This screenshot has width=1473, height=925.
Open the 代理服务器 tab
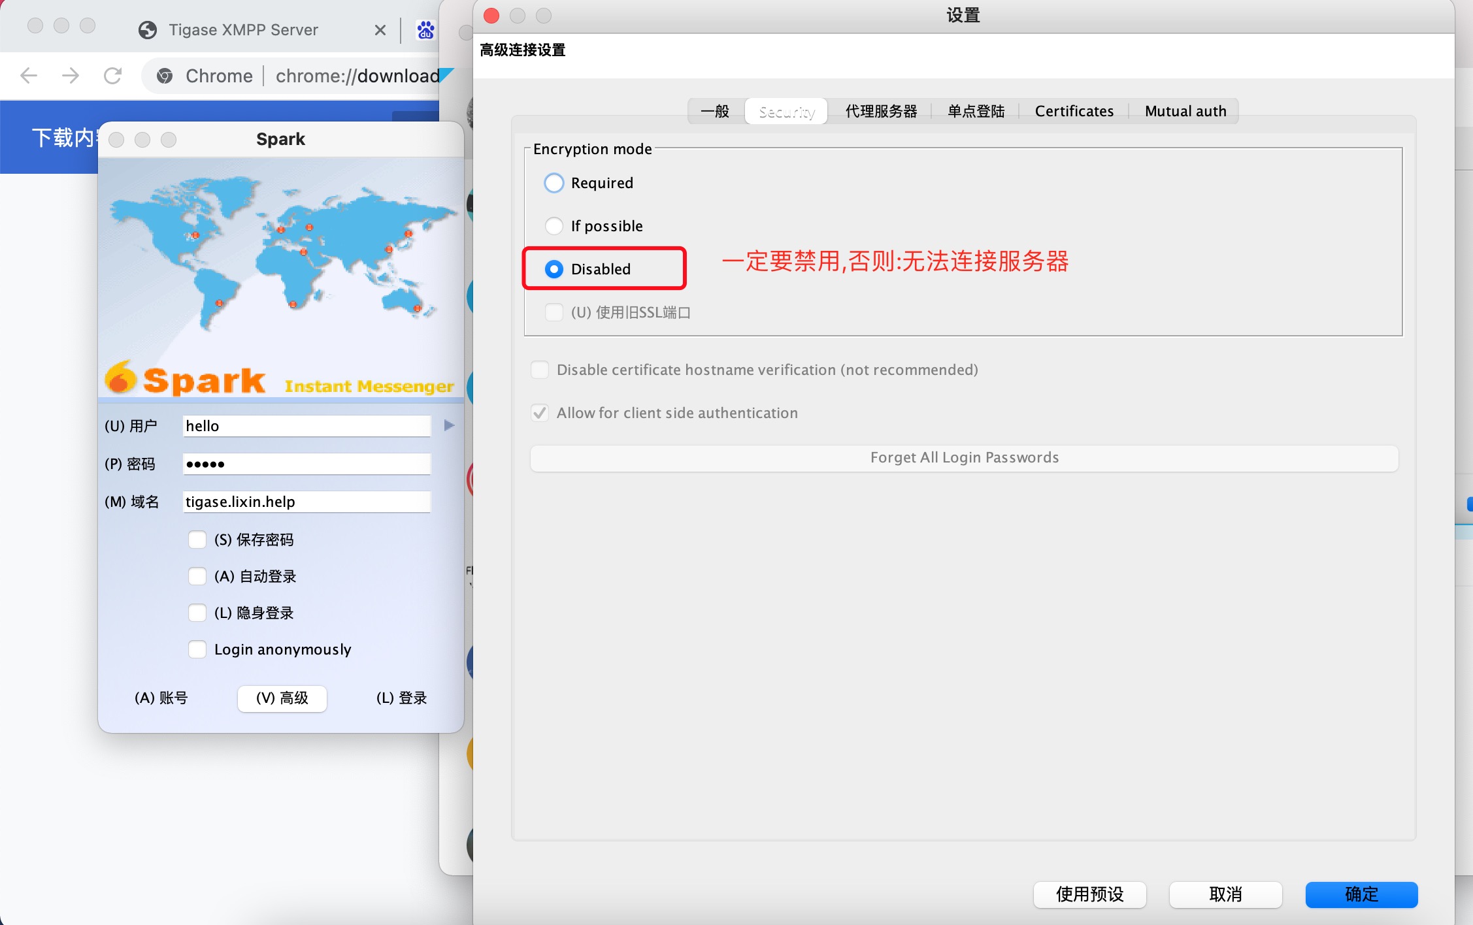[881, 111]
